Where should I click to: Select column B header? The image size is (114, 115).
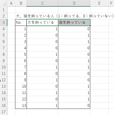(21, 3)
